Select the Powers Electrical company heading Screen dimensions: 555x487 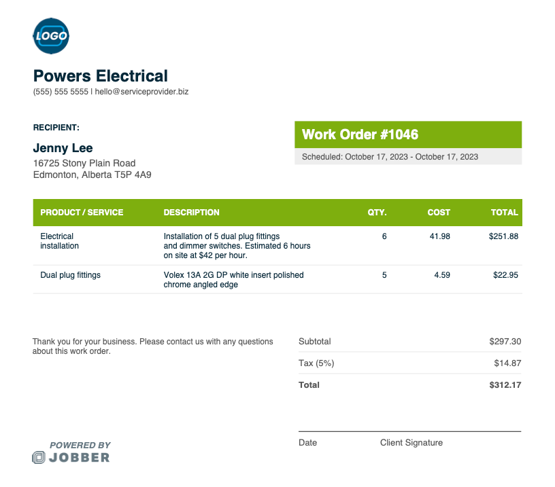pyautogui.click(x=101, y=76)
